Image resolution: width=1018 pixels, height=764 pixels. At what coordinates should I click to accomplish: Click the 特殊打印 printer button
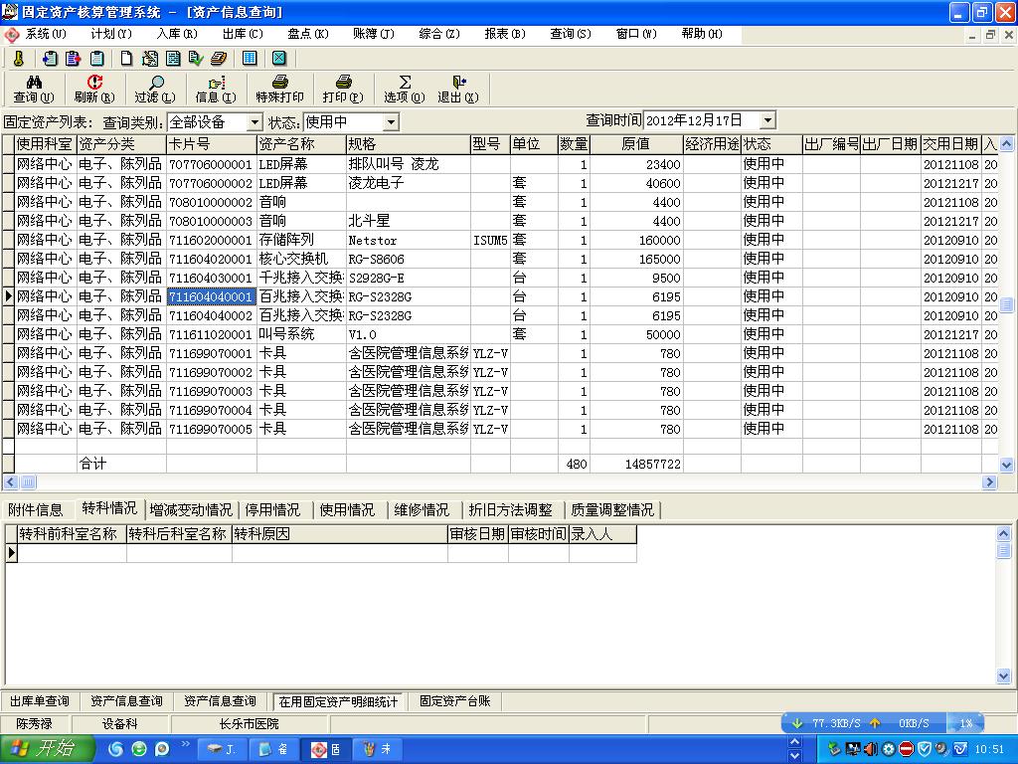click(279, 89)
